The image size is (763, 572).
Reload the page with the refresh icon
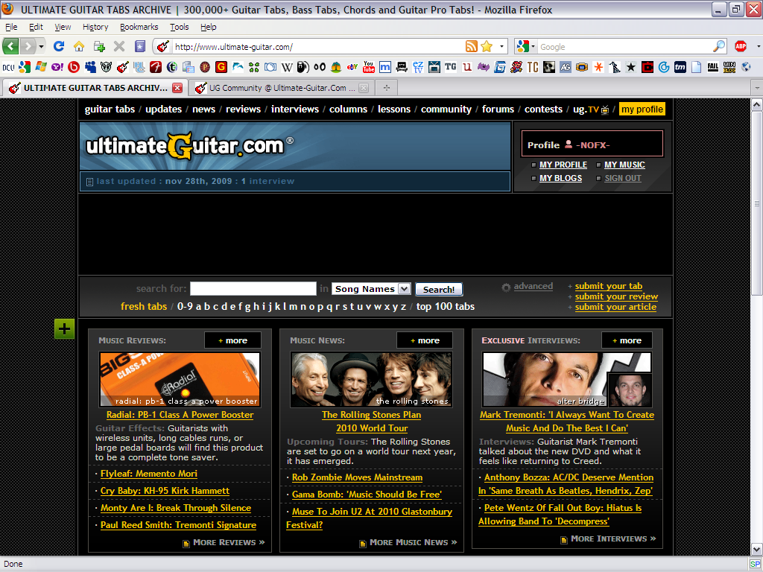[59, 47]
